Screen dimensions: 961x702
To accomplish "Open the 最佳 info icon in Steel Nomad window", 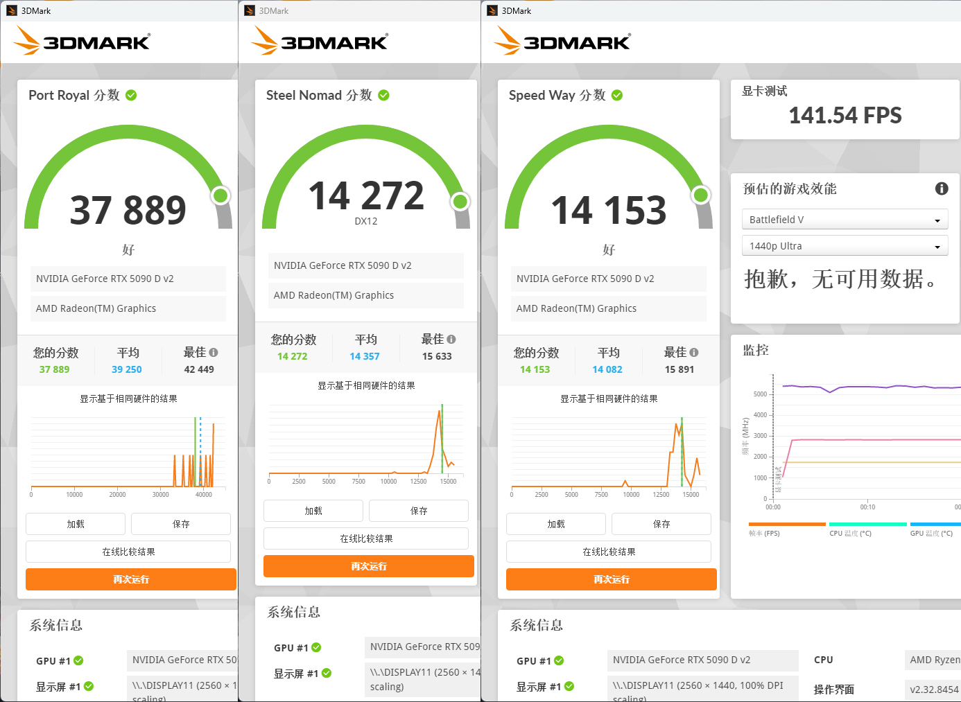I will [x=451, y=339].
